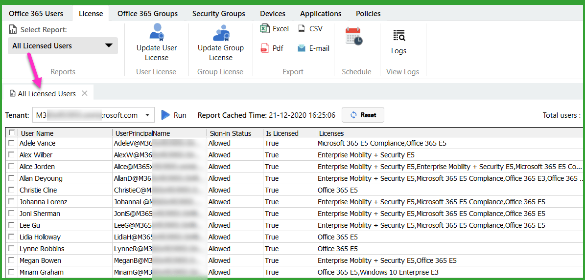The width and height of the screenshot is (585, 280).
Task: Open the Security Groups tab
Action: (219, 13)
